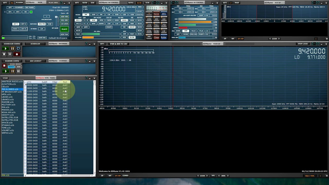Click ADD LOCKOUT in Scanner
This screenshot has width=329, height=185.
pyautogui.click(x=35, y=61)
